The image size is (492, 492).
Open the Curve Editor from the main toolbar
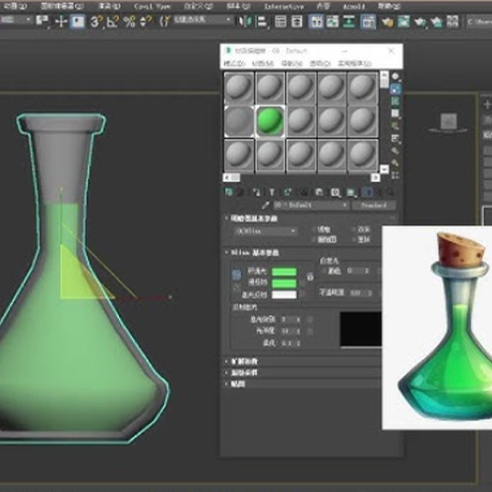pos(333,22)
